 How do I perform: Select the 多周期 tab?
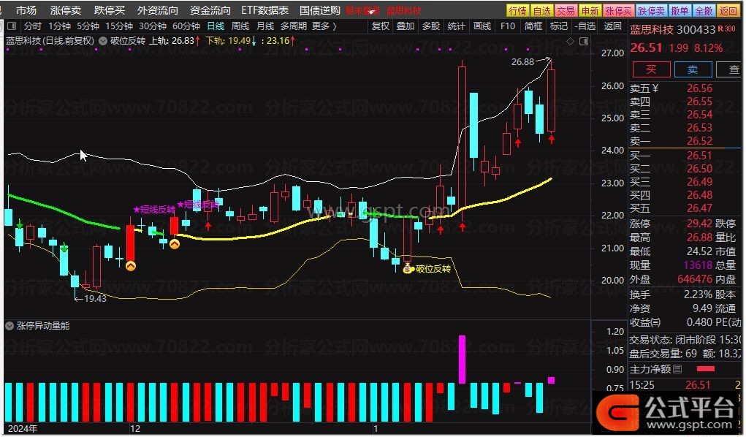pyautogui.click(x=294, y=26)
